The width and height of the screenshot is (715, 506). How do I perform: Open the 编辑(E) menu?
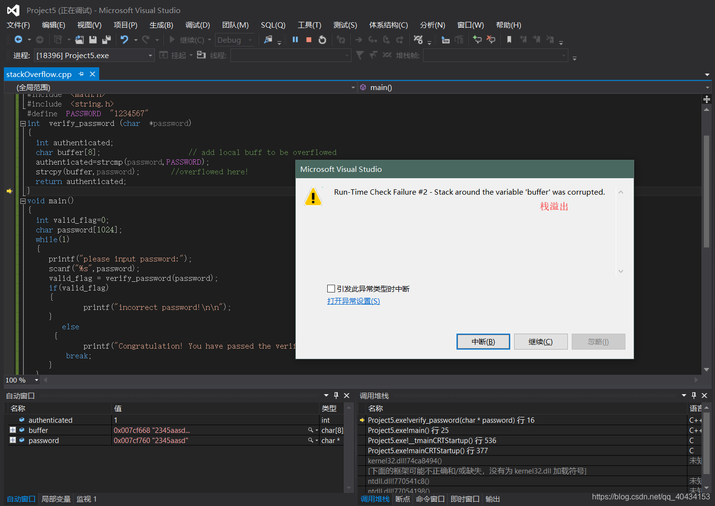(x=54, y=25)
